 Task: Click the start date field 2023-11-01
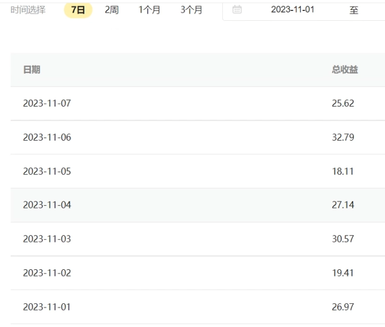(x=293, y=9)
